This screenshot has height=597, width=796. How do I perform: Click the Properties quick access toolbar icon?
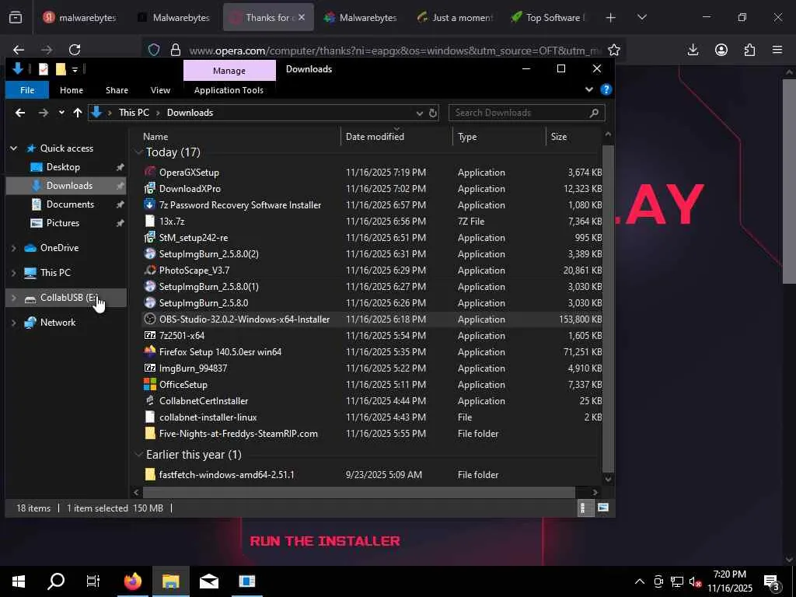click(44, 69)
